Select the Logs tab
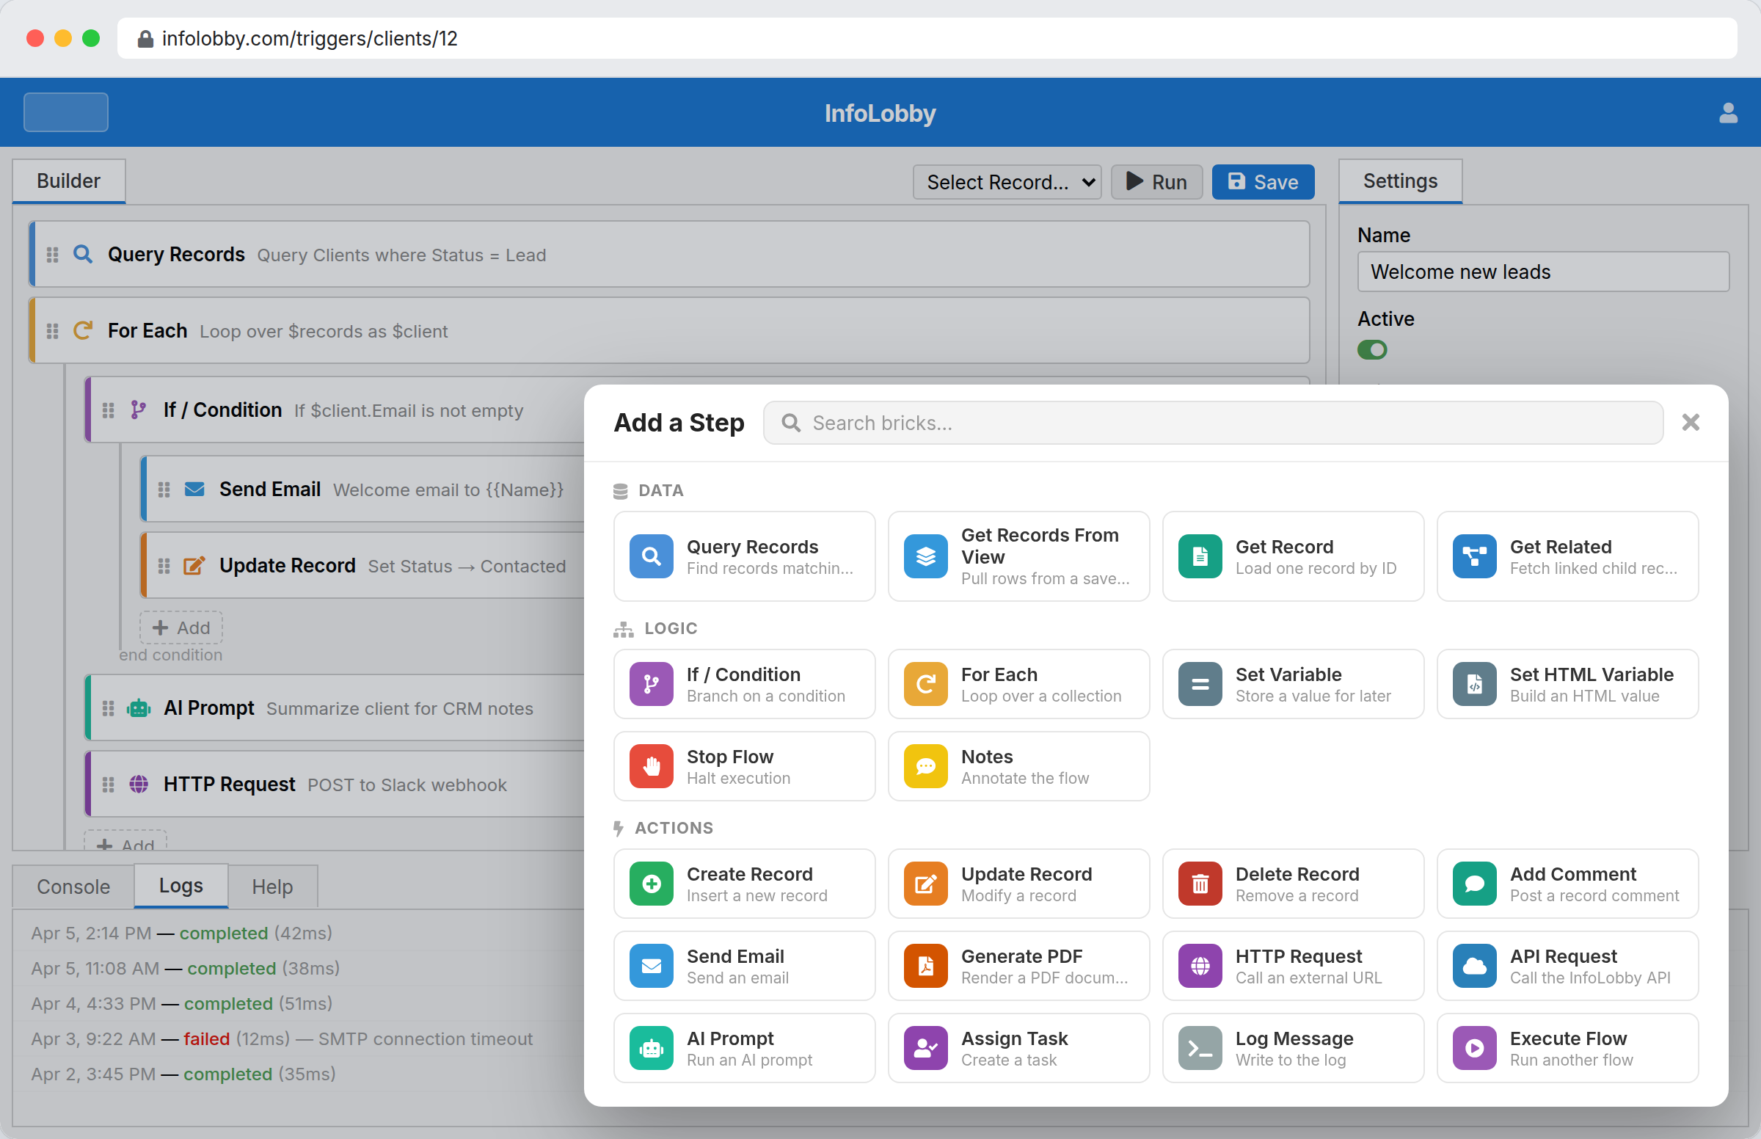 click(181, 885)
